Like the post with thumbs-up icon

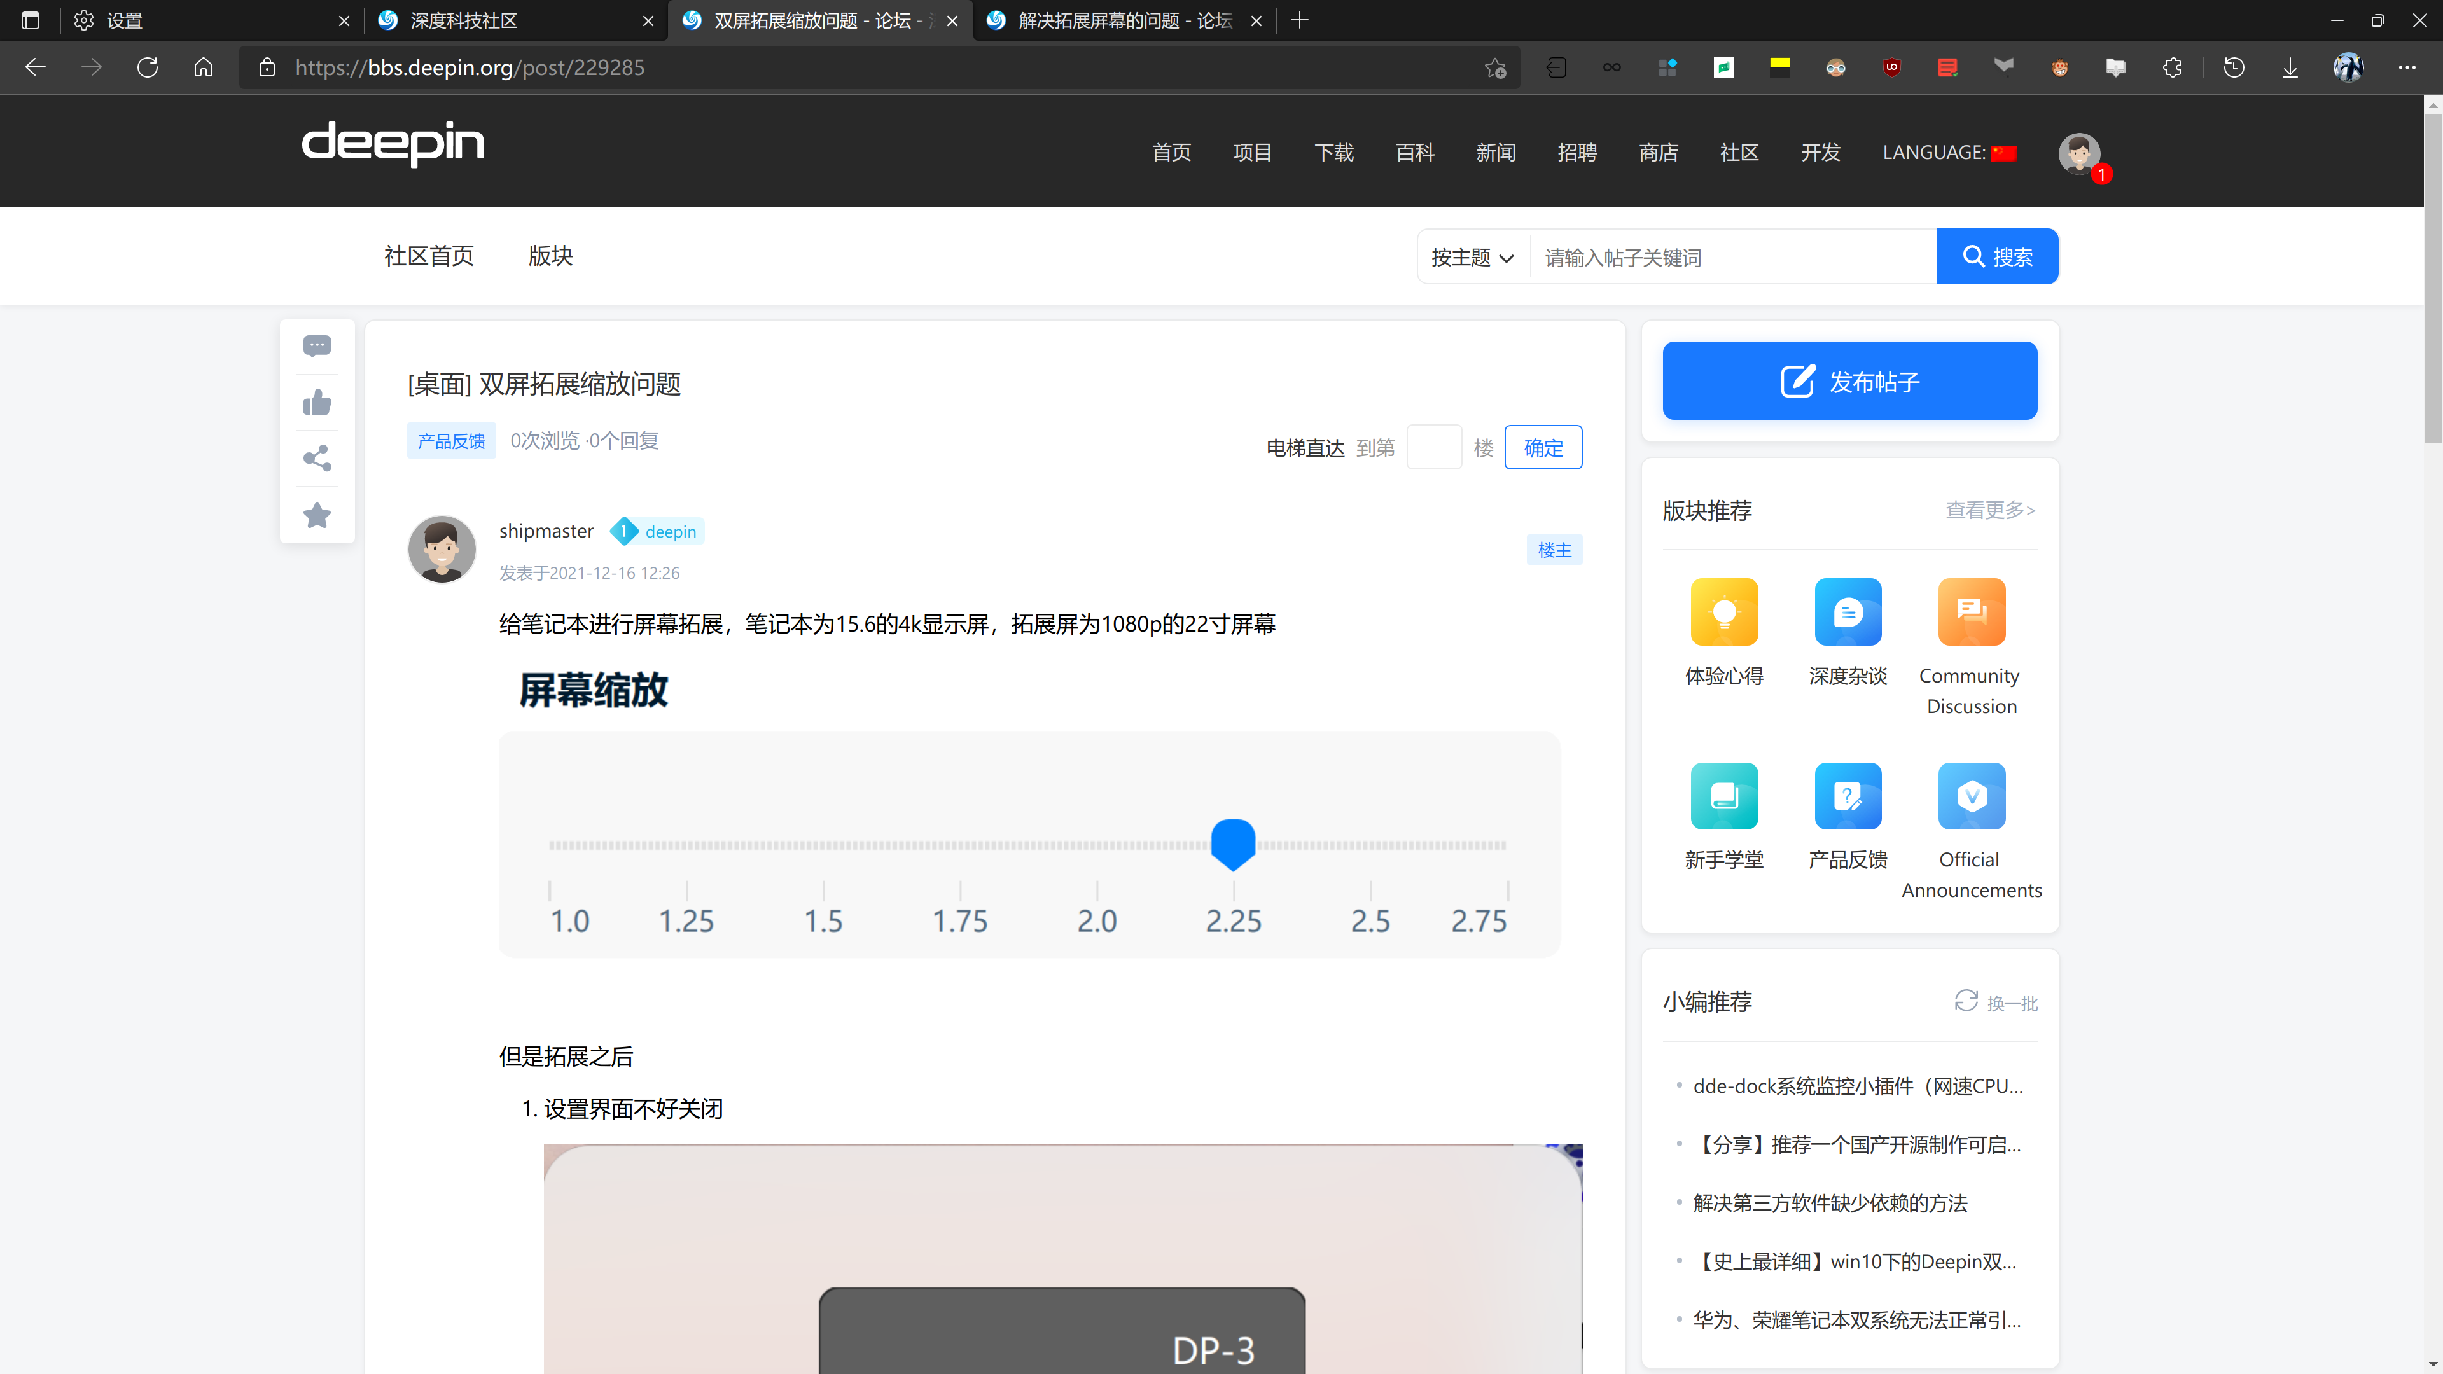point(317,403)
